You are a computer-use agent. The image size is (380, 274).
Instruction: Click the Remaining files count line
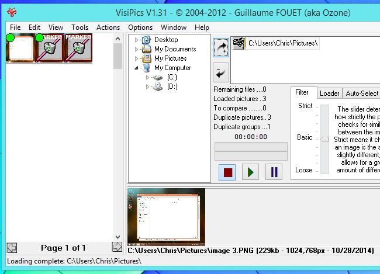(240, 89)
